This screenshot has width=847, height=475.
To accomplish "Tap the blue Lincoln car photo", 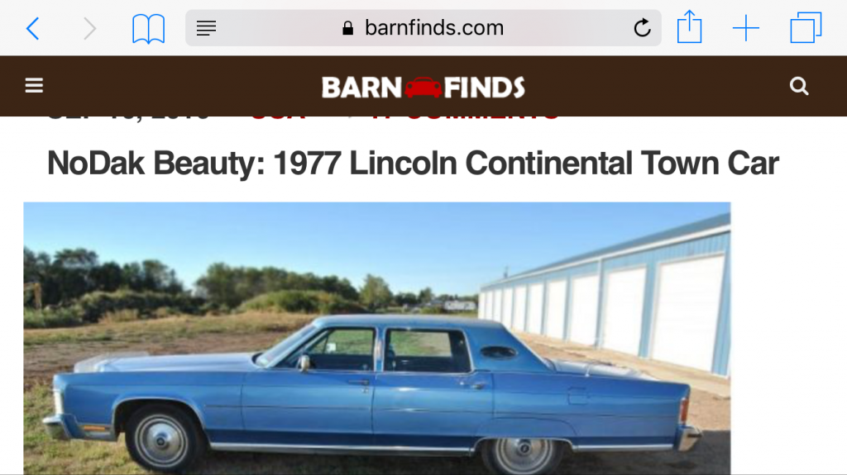I will click(377, 339).
